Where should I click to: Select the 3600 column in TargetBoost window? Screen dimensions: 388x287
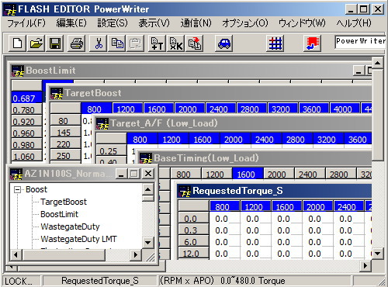[314, 109]
